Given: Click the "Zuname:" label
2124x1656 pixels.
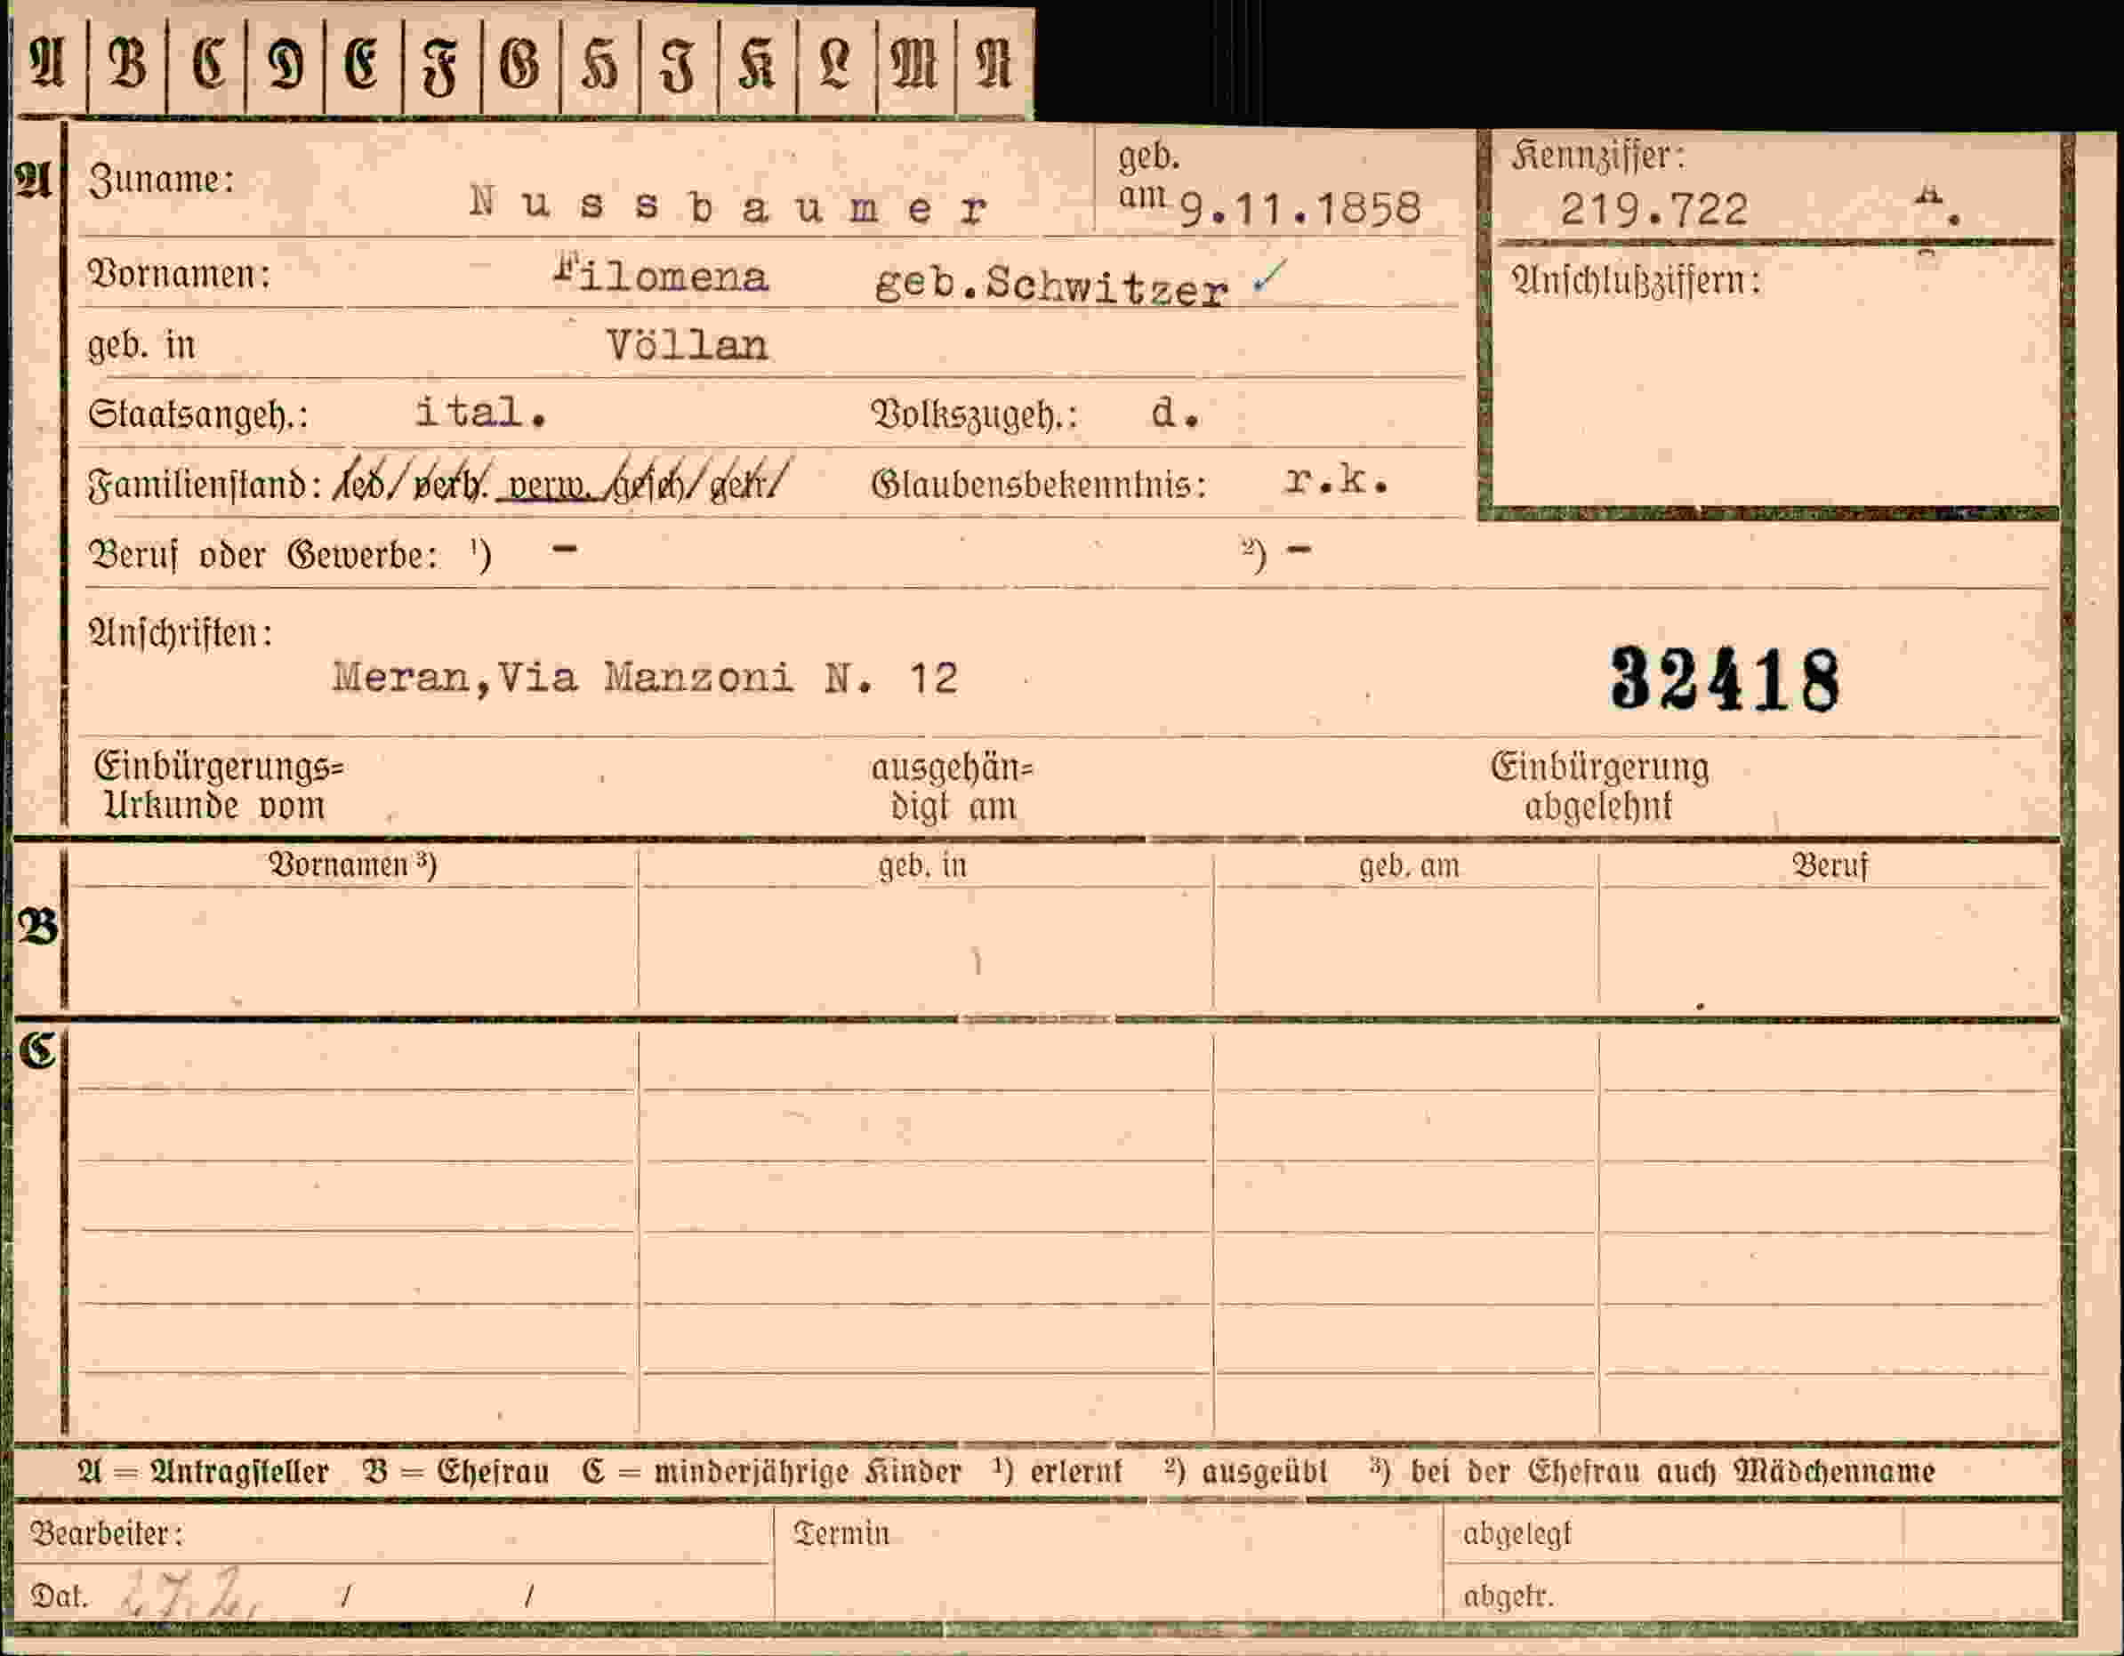Looking at the screenshot, I should tap(162, 180).
